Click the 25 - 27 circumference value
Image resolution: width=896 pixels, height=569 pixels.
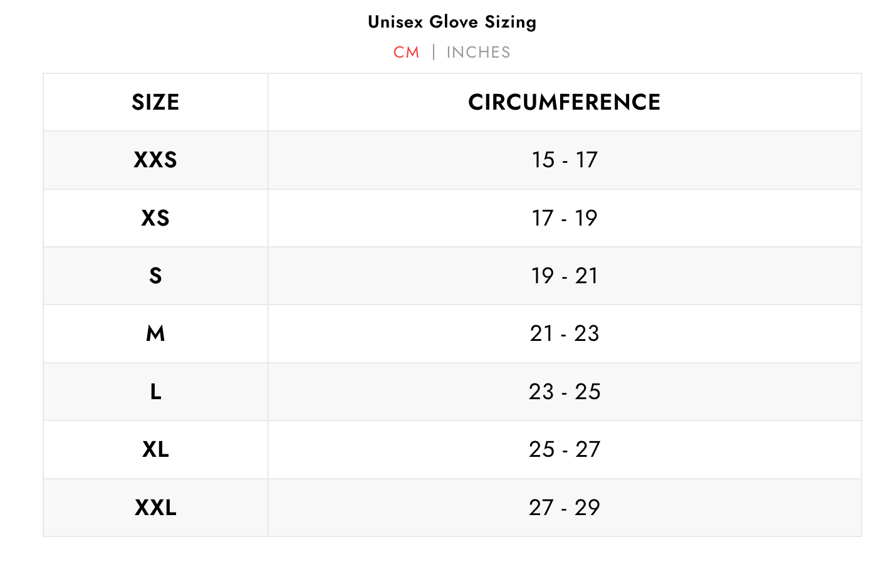click(564, 449)
